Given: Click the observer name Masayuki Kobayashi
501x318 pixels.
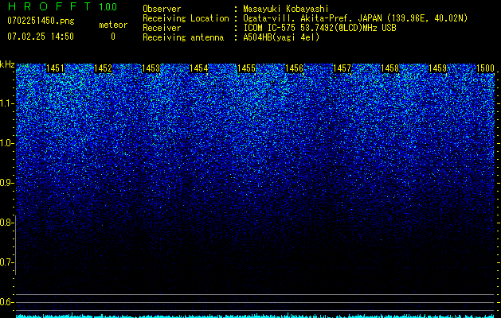Looking at the screenshot, I should click(x=286, y=9).
